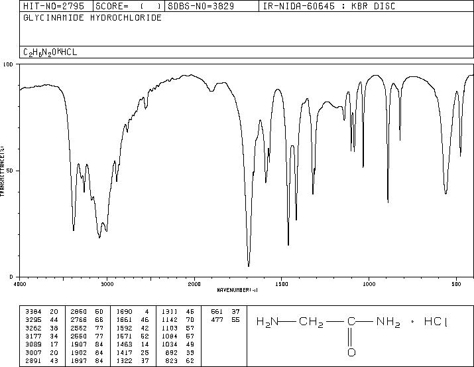This screenshot has width=474, height=367.
Task: Select peak value 892 in the table
Action: (172, 353)
